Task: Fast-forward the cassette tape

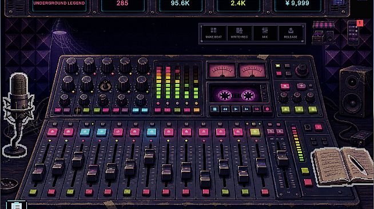Action: coord(257,109)
